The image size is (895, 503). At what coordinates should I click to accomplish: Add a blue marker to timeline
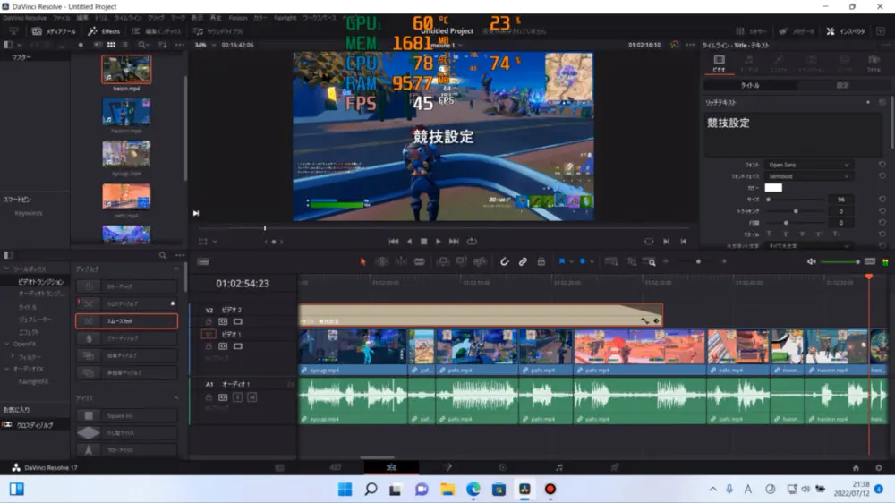(x=583, y=261)
